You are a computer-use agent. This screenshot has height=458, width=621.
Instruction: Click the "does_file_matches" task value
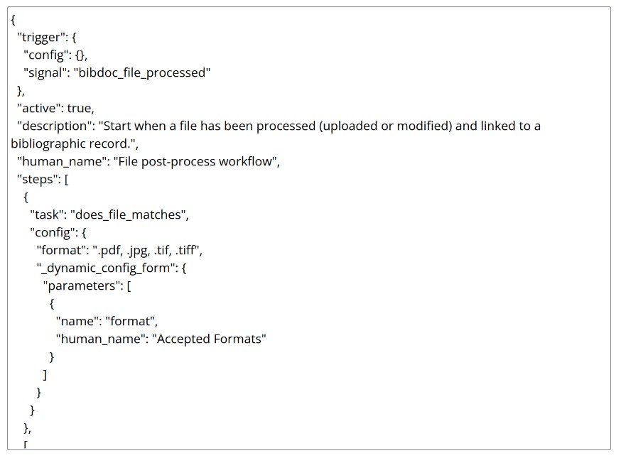click(129, 214)
